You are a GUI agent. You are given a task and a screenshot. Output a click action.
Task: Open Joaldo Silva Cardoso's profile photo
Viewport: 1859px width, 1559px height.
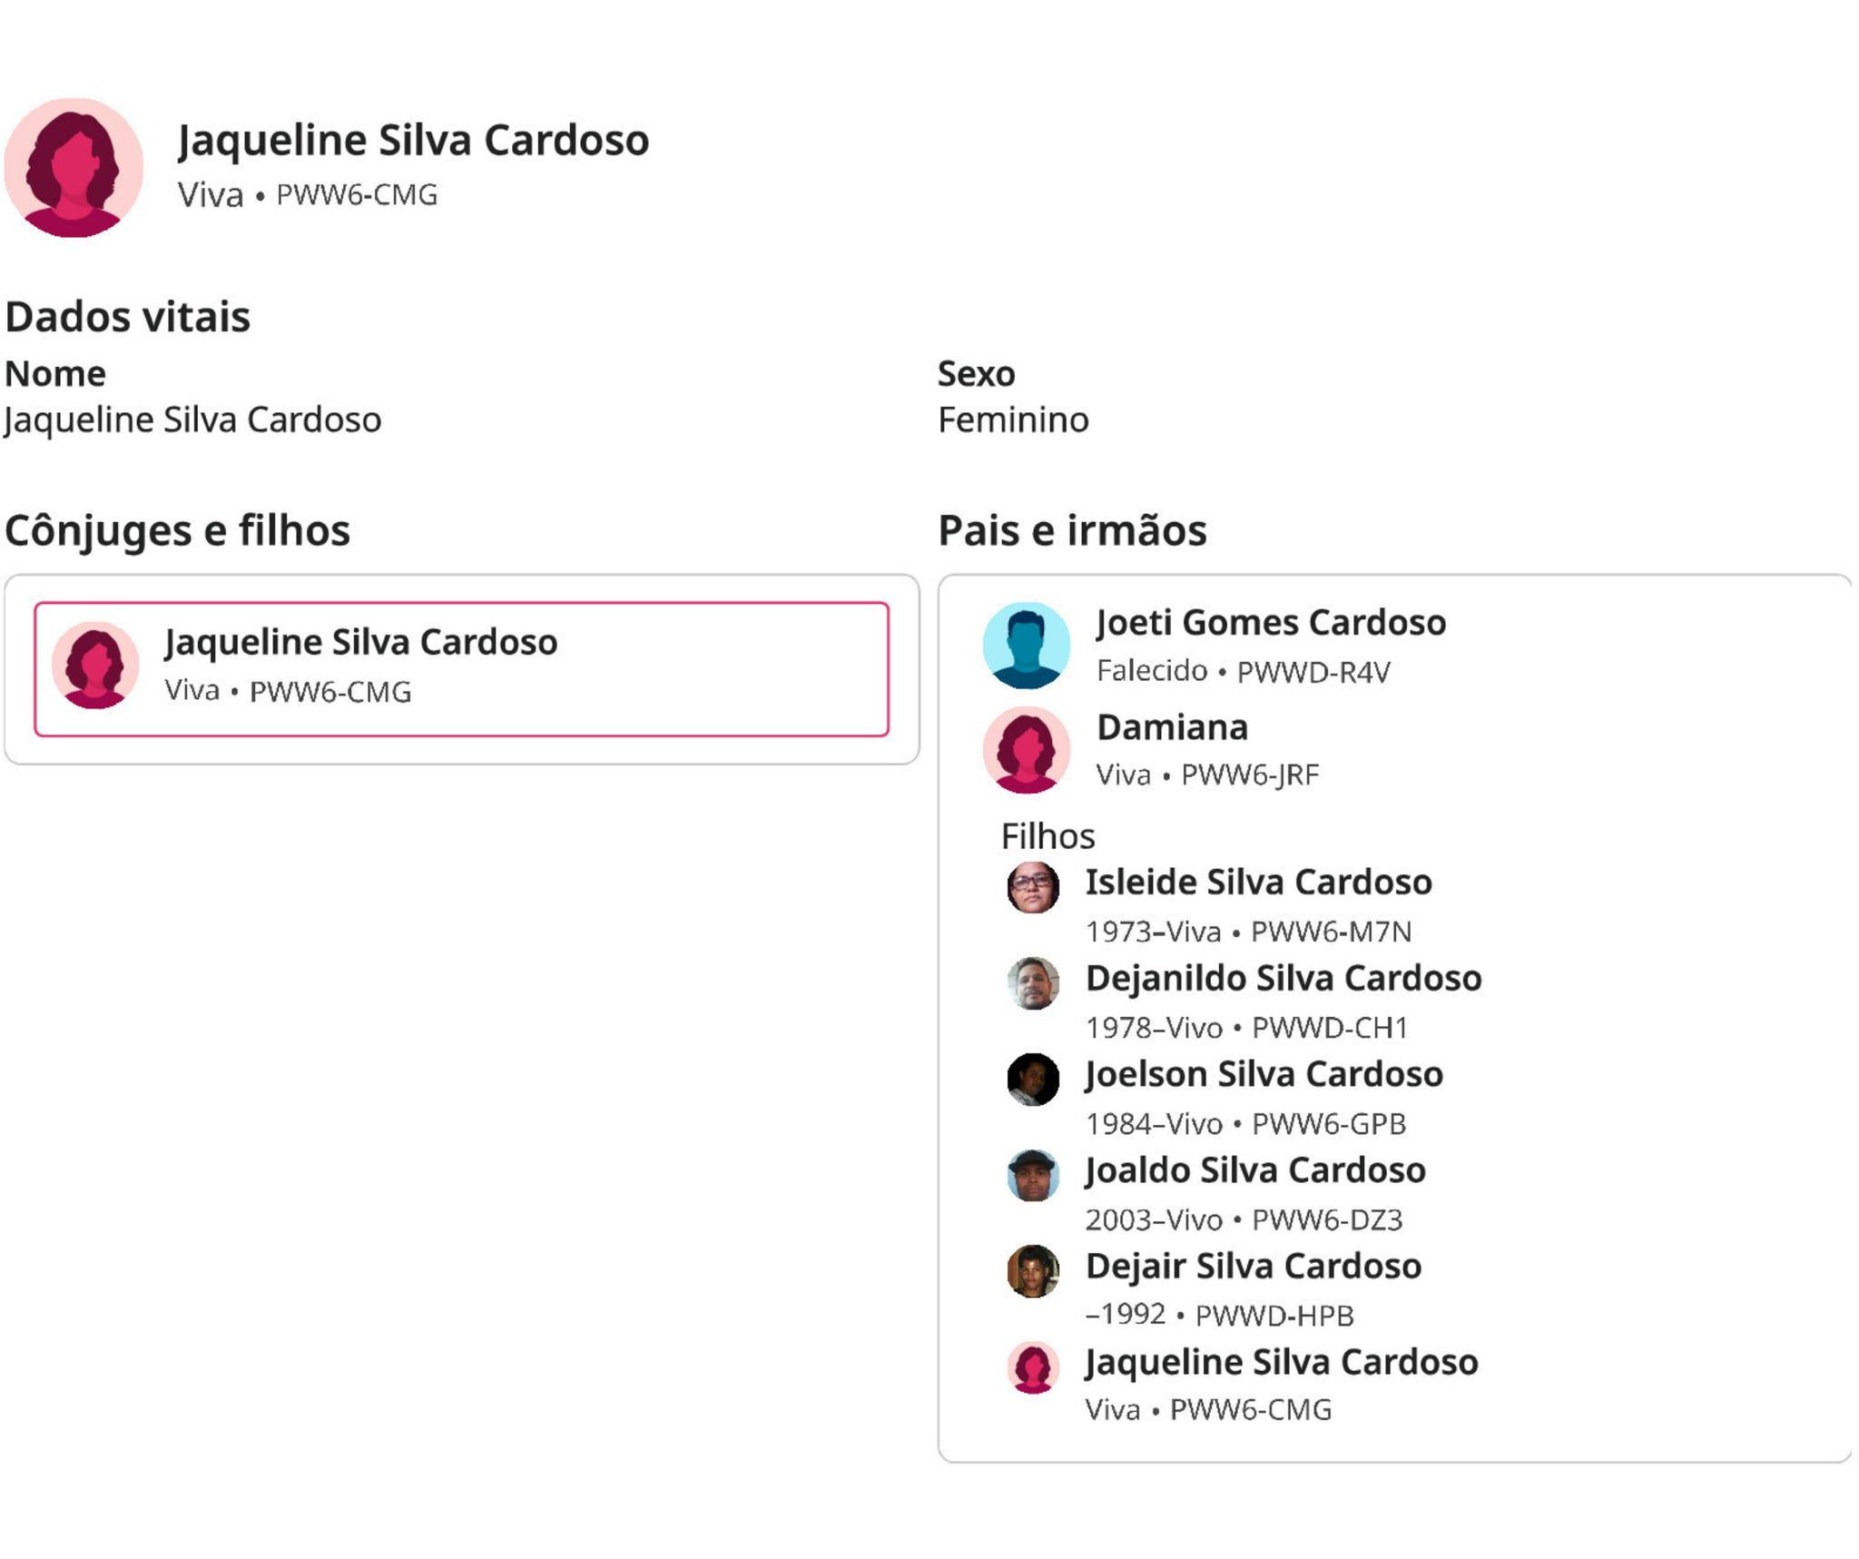tap(1033, 1176)
